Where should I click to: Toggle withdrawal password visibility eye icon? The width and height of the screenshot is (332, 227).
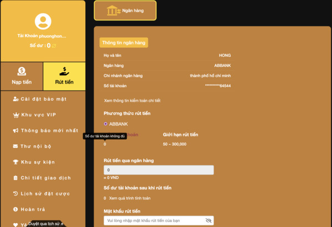209,220
